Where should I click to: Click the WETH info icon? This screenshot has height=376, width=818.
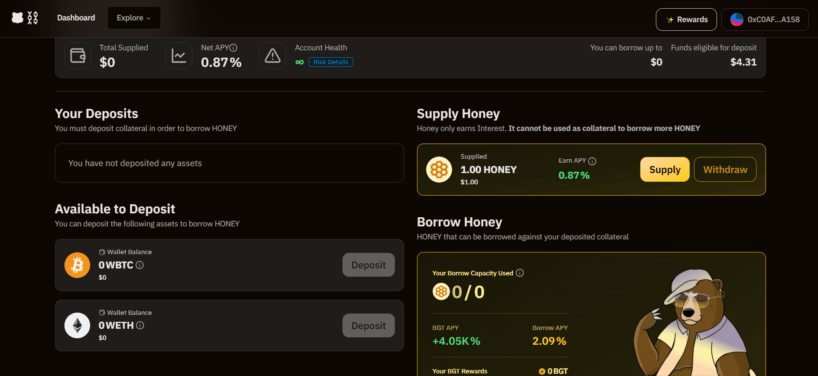tap(140, 325)
